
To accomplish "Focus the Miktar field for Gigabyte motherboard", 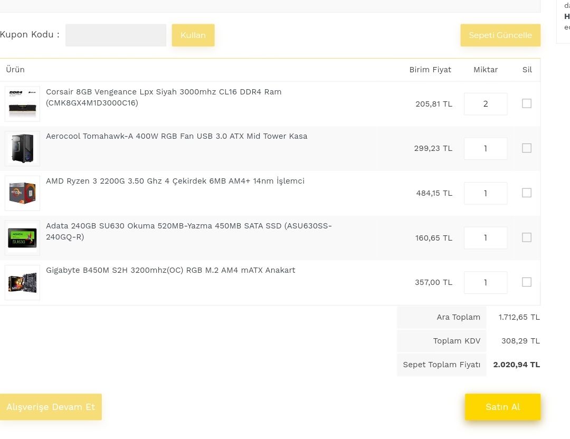I will (x=486, y=282).
